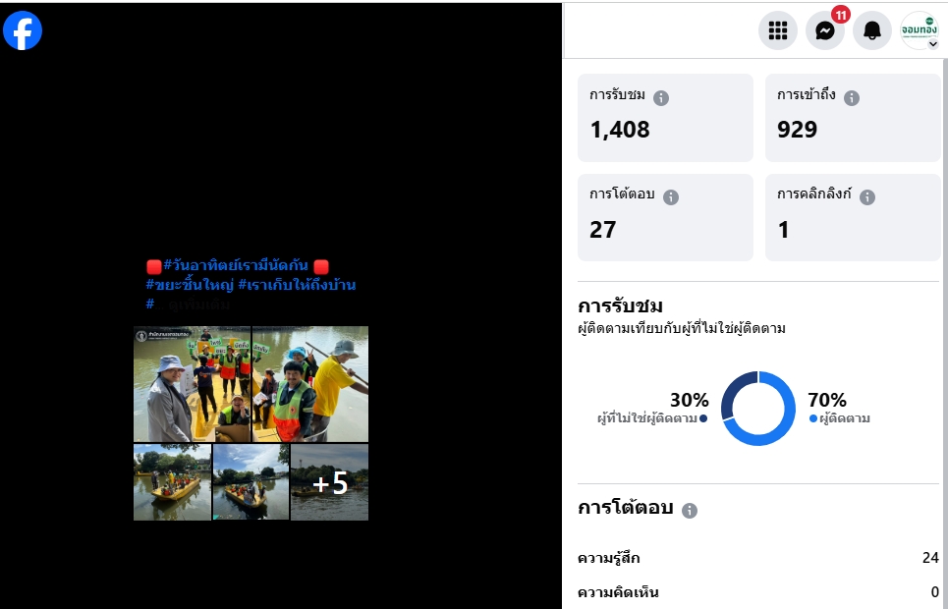The image size is (948, 609).
Task: Open the apps grid menu
Action: click(777, 30)
